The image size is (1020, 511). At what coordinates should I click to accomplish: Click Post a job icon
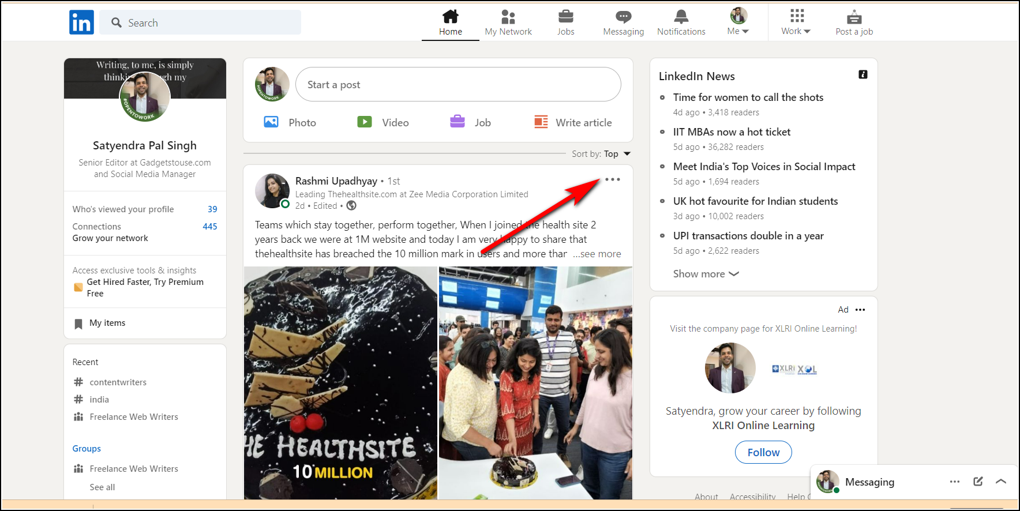click(x=854, y=16)
